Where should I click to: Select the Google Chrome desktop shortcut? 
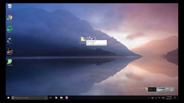[10, 19]
